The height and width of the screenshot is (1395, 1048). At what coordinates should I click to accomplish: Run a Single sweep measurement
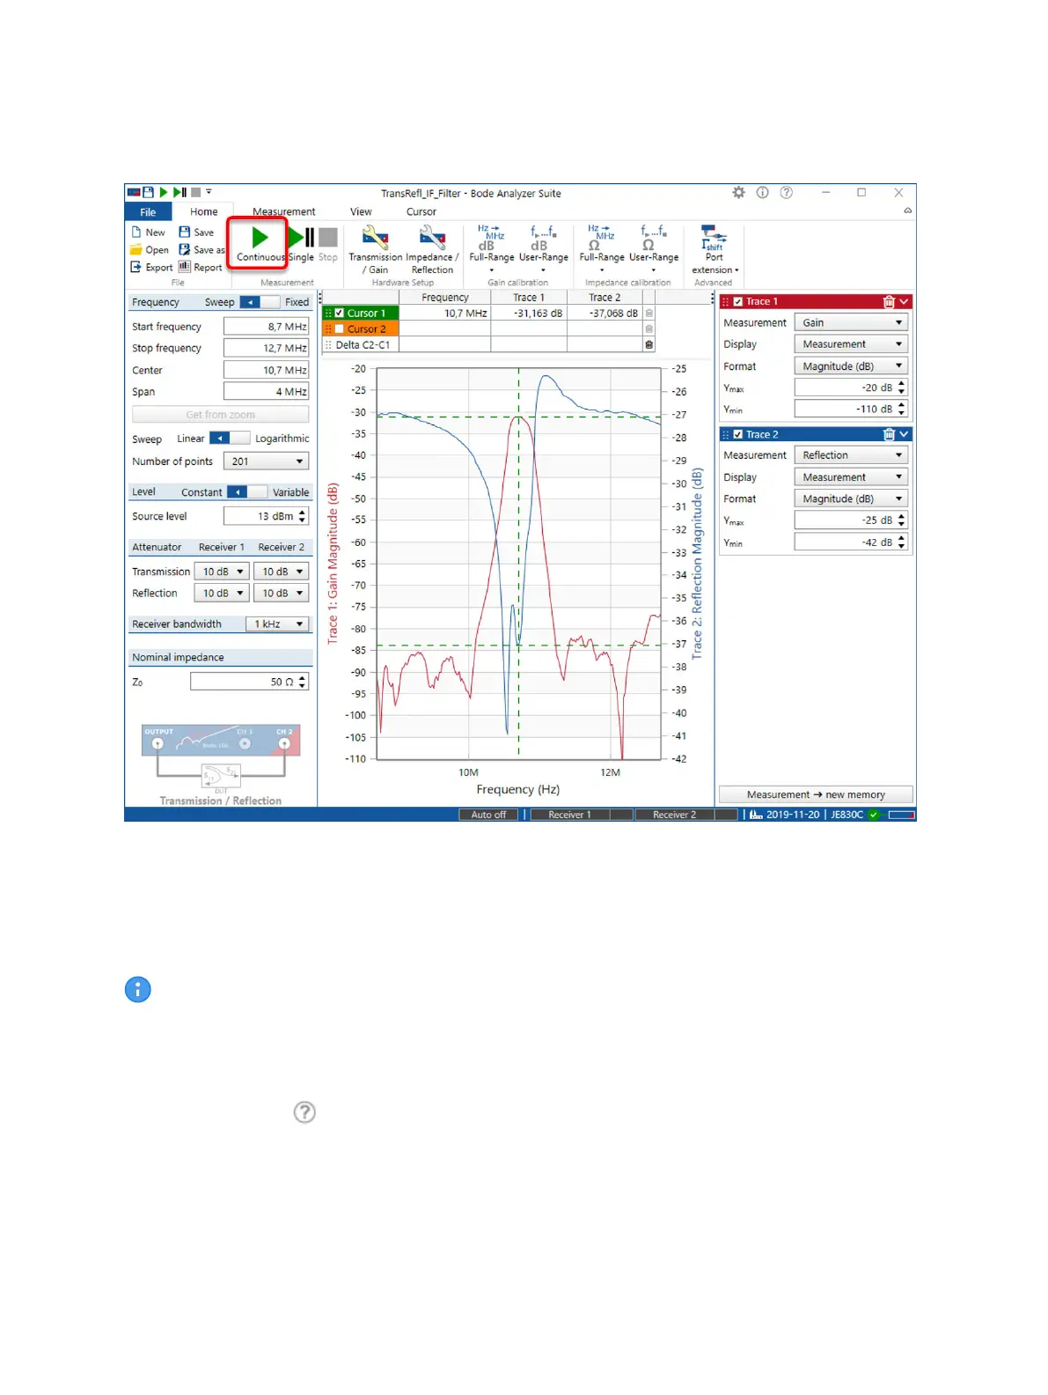click(x=301, y=244)
